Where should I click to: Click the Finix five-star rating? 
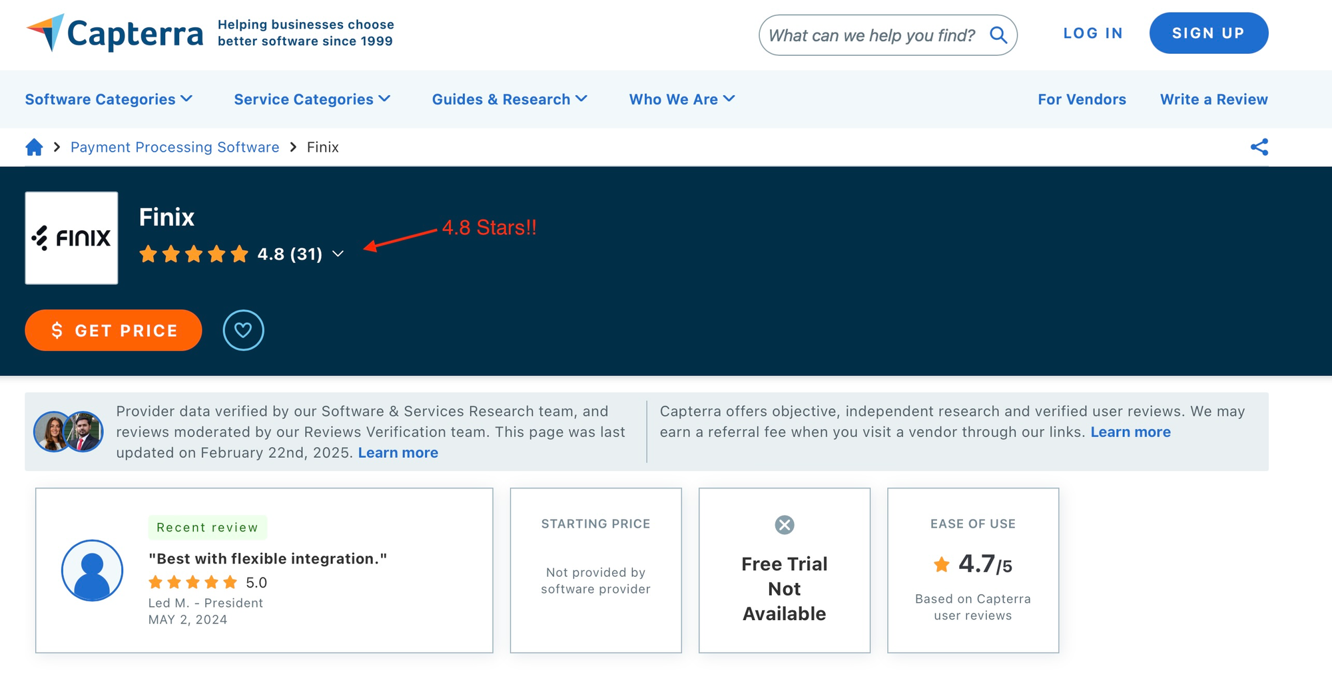tap(194, 254)
